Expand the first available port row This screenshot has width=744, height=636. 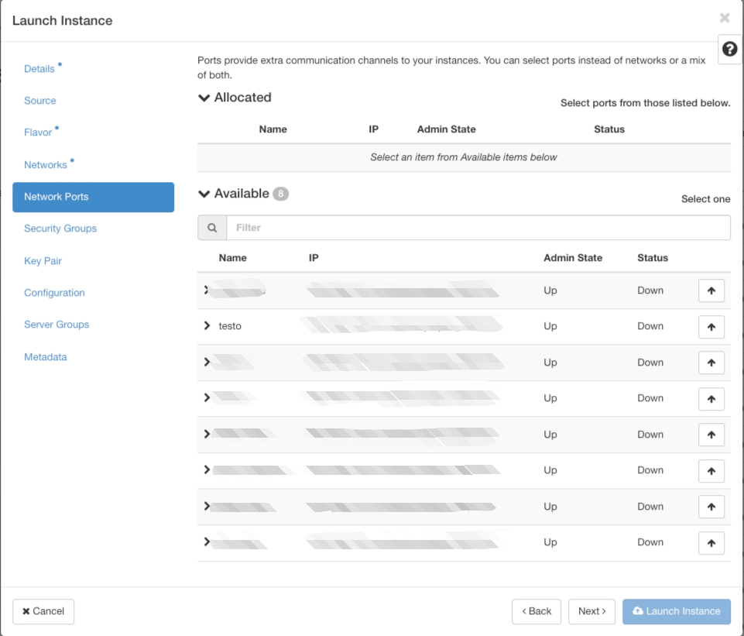[207, 290]
